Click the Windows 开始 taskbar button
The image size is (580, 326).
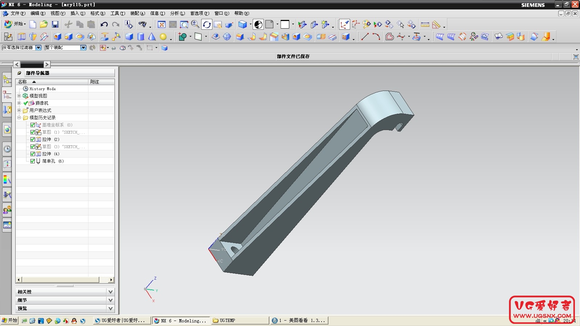click(9, 321)
